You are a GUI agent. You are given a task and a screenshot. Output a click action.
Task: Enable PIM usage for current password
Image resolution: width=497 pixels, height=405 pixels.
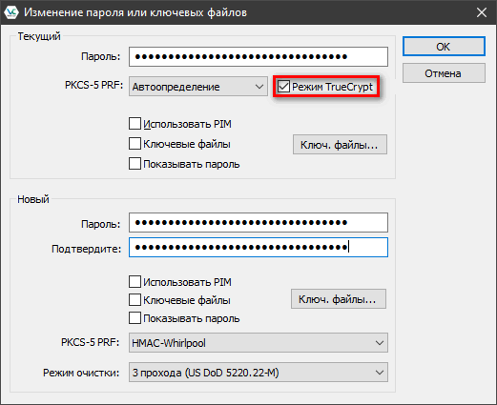click(135, 124)
